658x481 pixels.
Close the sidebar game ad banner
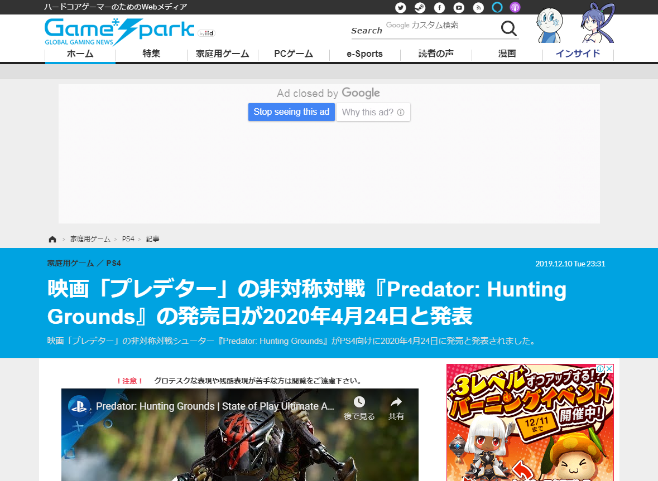(609, 369)
